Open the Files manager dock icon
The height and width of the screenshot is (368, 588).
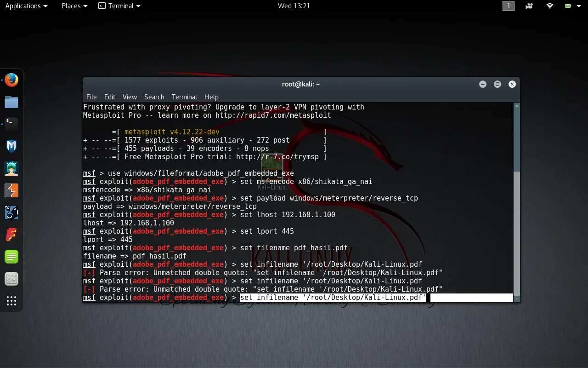pos(11,102)
